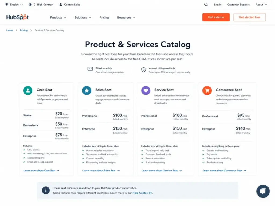Open Learn more about Core Seat link
Image resolution: width=275 pixels, height=206 pixels.
click(x=39, y=170)
